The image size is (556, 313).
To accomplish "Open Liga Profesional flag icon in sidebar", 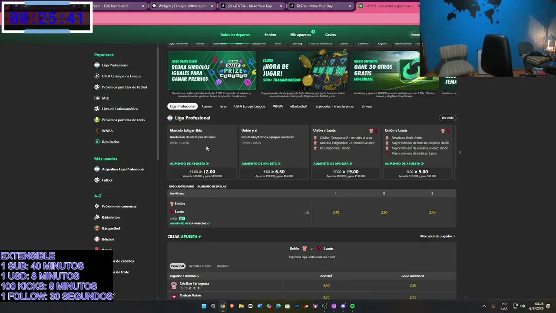I will click(97, 65).
